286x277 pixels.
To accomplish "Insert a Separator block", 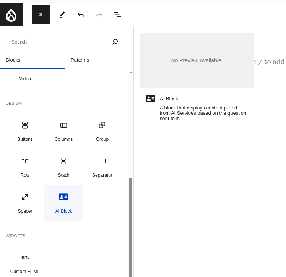I will (102, 167).
